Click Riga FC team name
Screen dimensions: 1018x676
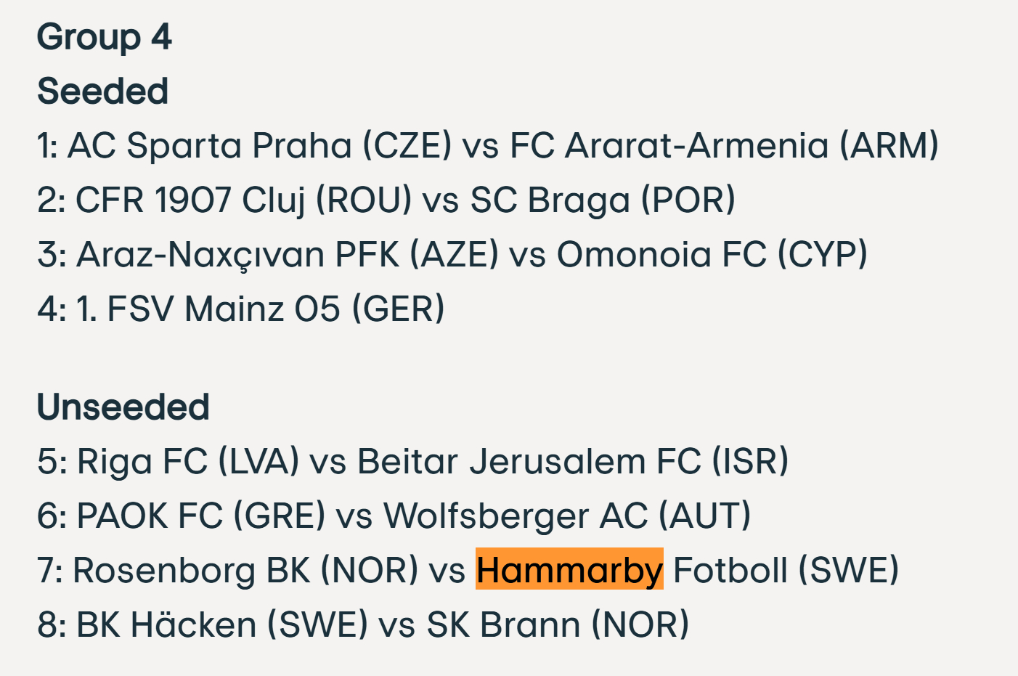(x=142, y=461)
